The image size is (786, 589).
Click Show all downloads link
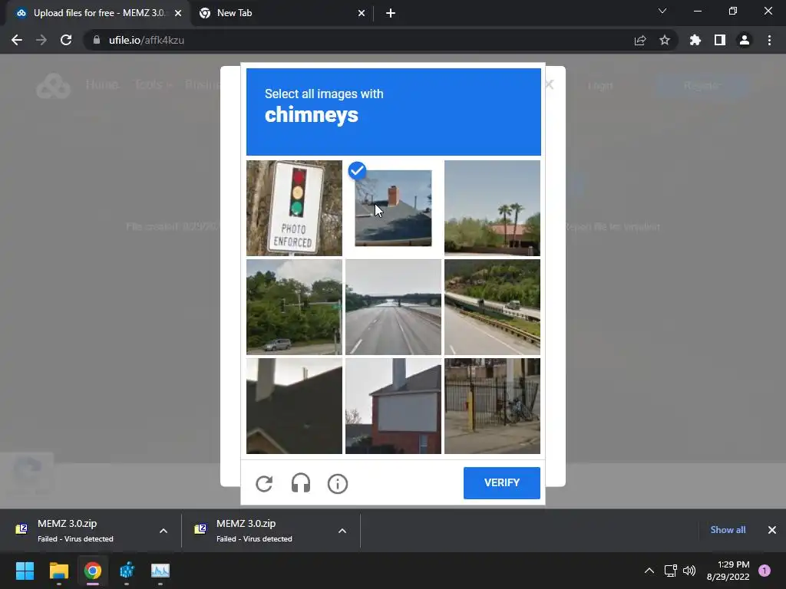click(x=728, y=530)
